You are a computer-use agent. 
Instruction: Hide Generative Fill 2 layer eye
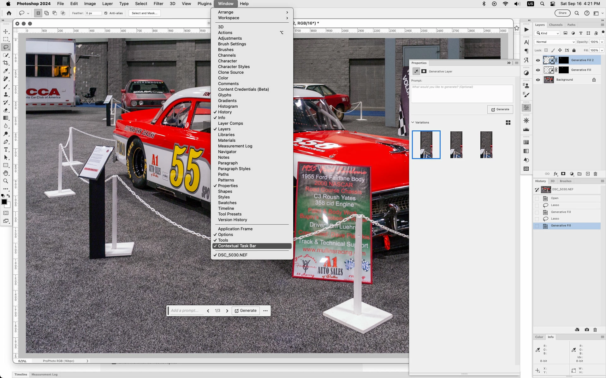tap(538, 60)
